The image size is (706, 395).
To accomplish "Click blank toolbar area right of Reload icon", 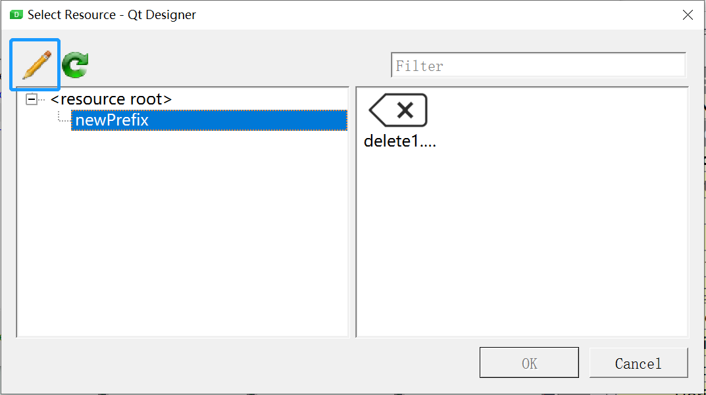I will (x=239, y=65).
